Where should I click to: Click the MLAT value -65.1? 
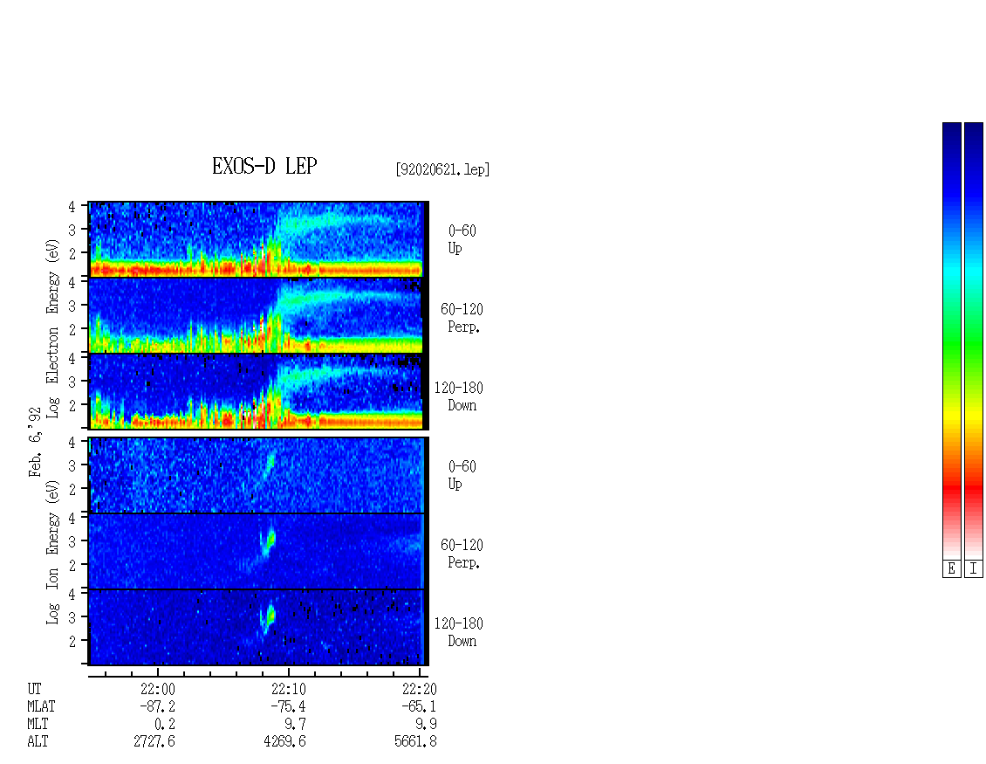(419, 706)
